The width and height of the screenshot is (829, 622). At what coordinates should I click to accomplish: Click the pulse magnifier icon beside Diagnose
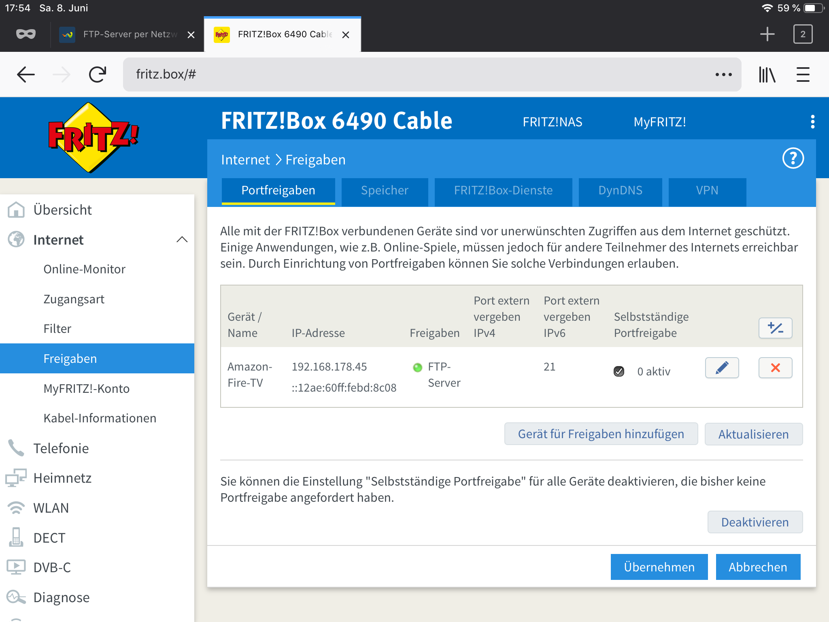16,597
